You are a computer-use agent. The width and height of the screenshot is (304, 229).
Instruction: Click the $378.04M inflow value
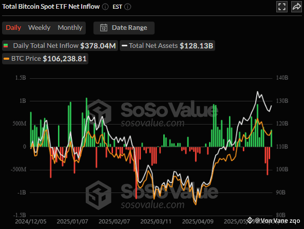click(x=98, y=46)
